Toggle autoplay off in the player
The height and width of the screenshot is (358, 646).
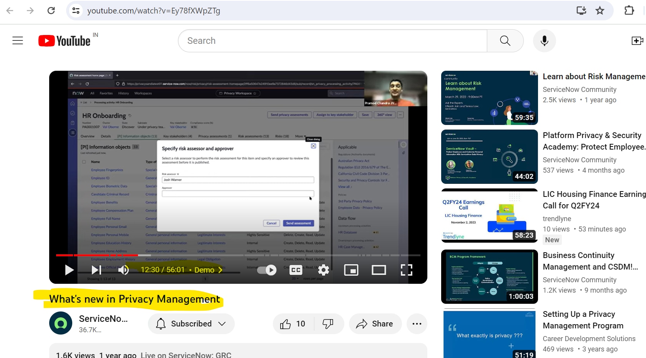[x=267, y=270]
